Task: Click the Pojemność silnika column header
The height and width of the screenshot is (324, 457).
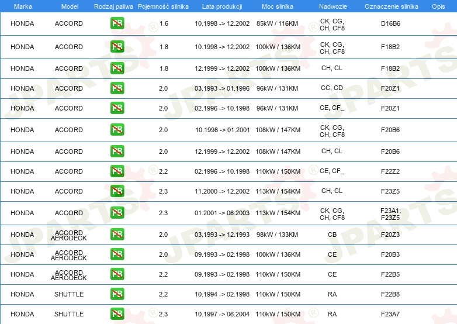Action: (x=163, y=6)
